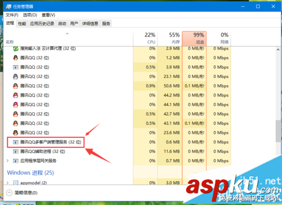The width and height of the screenshot is (282, 205).
Task: Expand the 应用程序层网关服务 process group
Action: (x=7, y=161)
